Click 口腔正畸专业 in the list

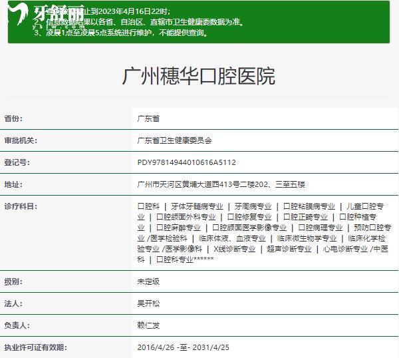(306, 217)
